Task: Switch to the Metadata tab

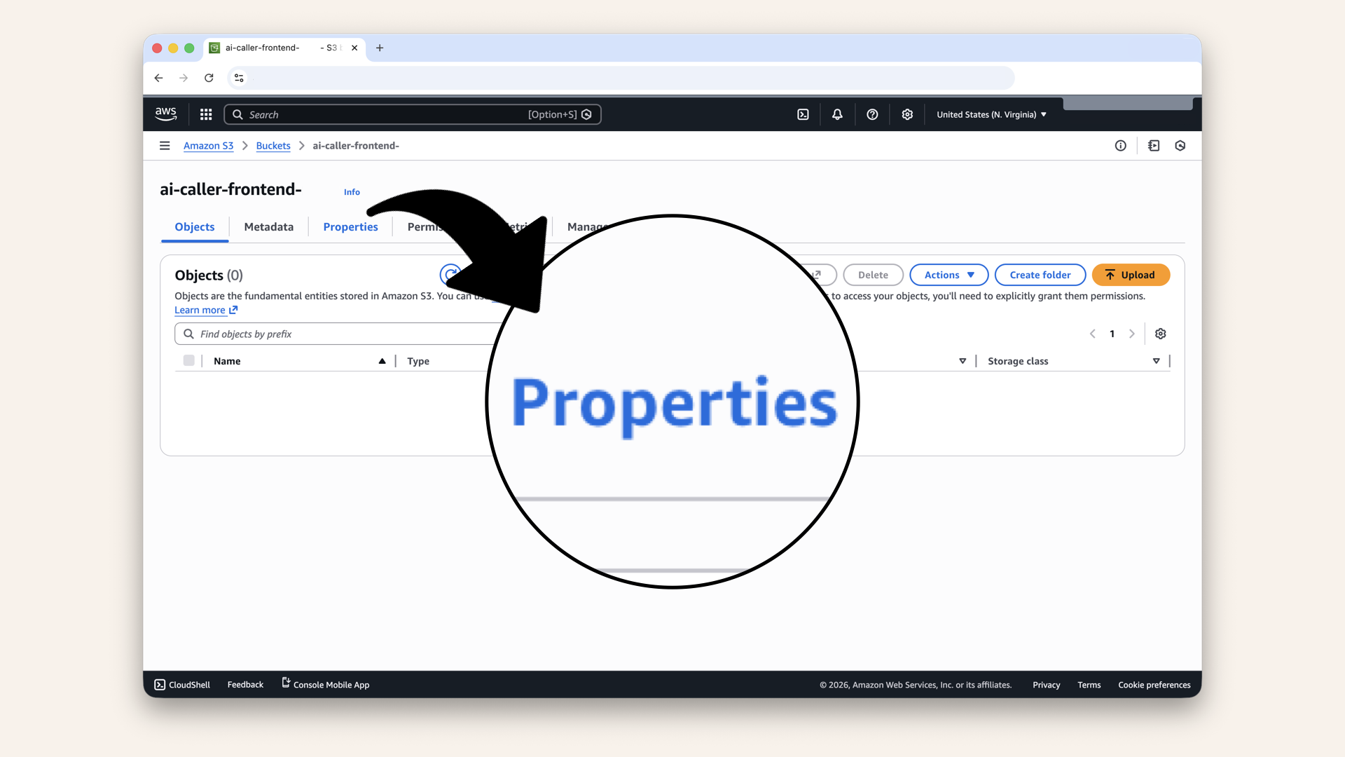Action: tap(268, 226)
